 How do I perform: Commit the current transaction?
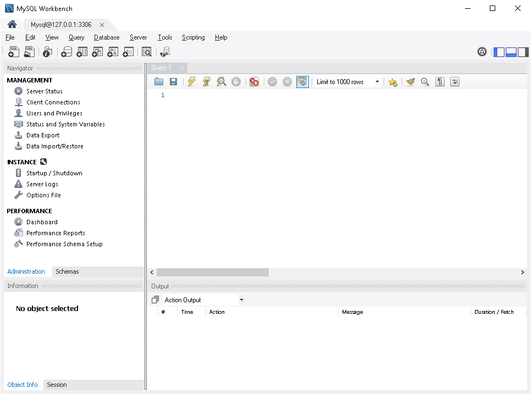[x=272, y=81]
